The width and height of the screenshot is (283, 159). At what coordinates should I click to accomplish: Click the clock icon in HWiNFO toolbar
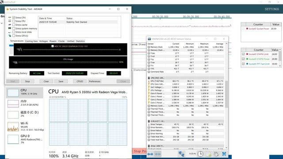pos(200,154)
